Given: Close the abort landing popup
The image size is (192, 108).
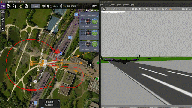Looking at the screenshot, I should point(59,101).
